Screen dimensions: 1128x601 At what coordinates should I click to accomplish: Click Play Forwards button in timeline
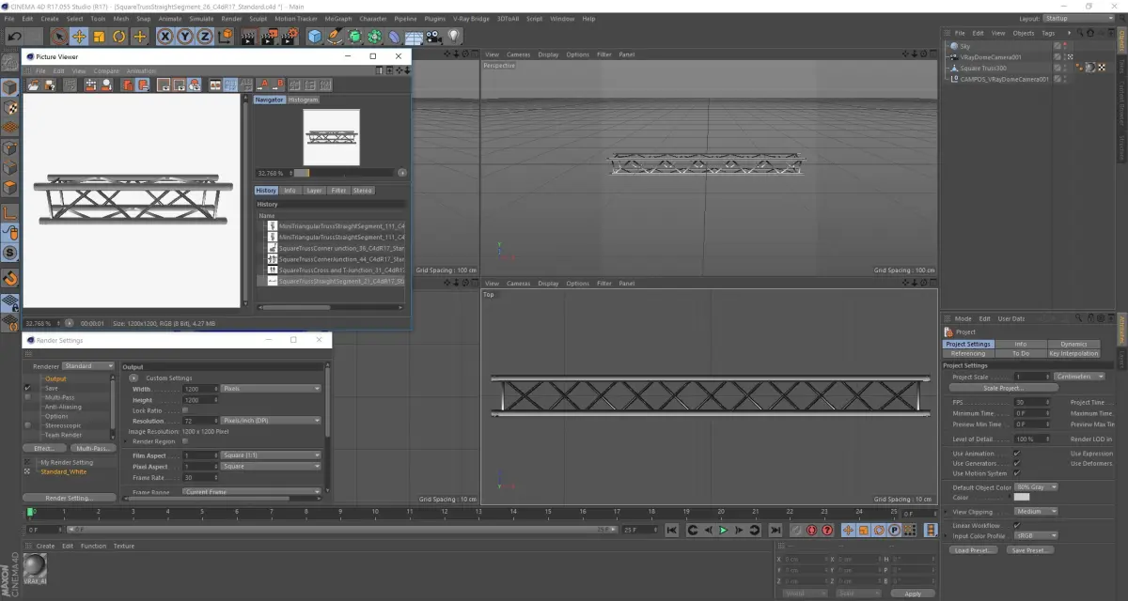click(723, 531)
